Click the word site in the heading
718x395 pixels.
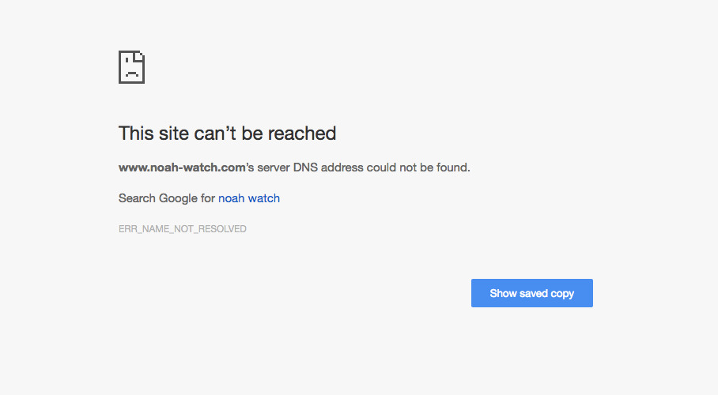pyautogui.click(x=170, y=134)
